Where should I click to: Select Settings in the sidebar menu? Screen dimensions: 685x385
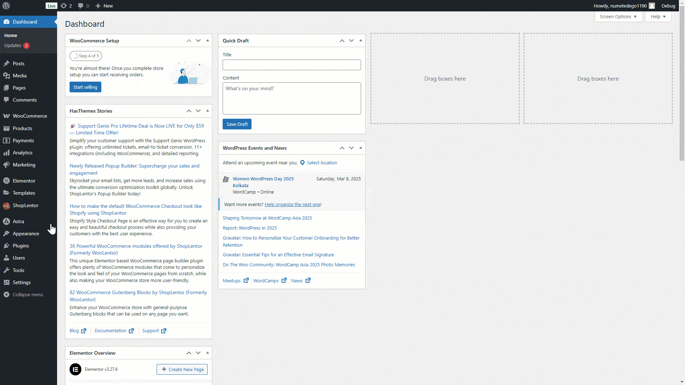tap(21, 282)
